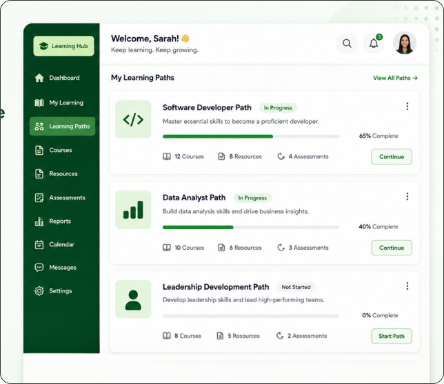Click Leadership Development Path progress bar
444x384 pixels.
tap(251, 316)
